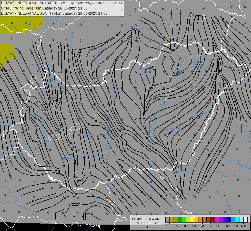Click the olive-yellow swatch above the 0 tick
251x231 pixels.
pos(172,219)
